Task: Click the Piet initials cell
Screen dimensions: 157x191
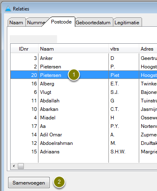Action: (x=124, y=75)
